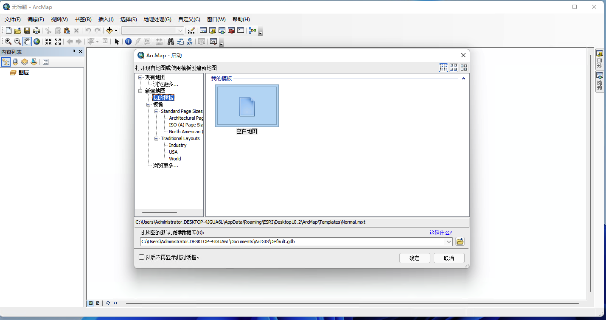This screenshot has width=606, height=320.
Task: Check 以后不再显示此对话框 option
Action: pos(141,257)
